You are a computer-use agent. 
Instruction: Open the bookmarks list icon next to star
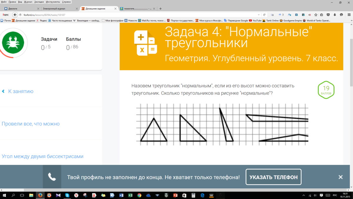coord(322,15)
